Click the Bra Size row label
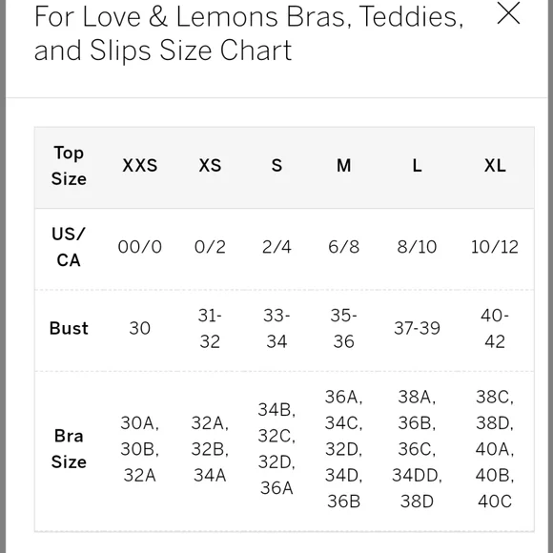Image resolution: width=553 pixels, height=553 pixels. click(x=69, y=449)
